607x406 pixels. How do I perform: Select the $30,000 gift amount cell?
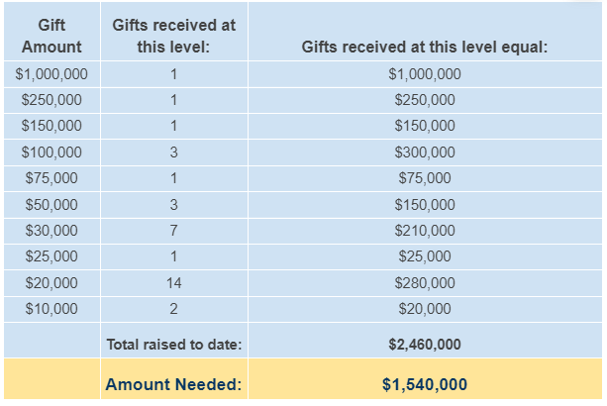point(51,231)
